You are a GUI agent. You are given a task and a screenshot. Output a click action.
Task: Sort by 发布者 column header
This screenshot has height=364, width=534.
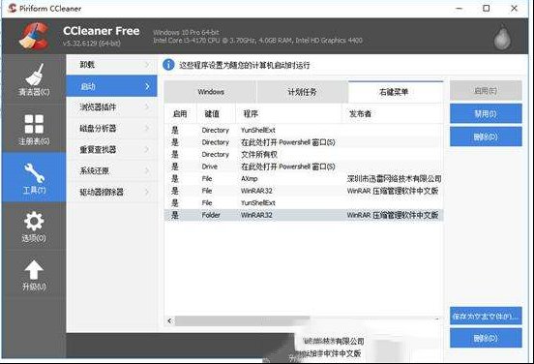[393, 113]
